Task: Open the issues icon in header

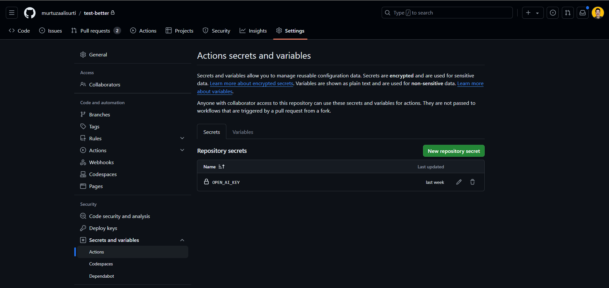Action: click(x=553, y=13)
